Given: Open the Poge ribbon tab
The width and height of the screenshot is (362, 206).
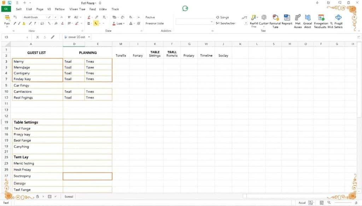Looking at the screenshot, I should coord(40,9).
